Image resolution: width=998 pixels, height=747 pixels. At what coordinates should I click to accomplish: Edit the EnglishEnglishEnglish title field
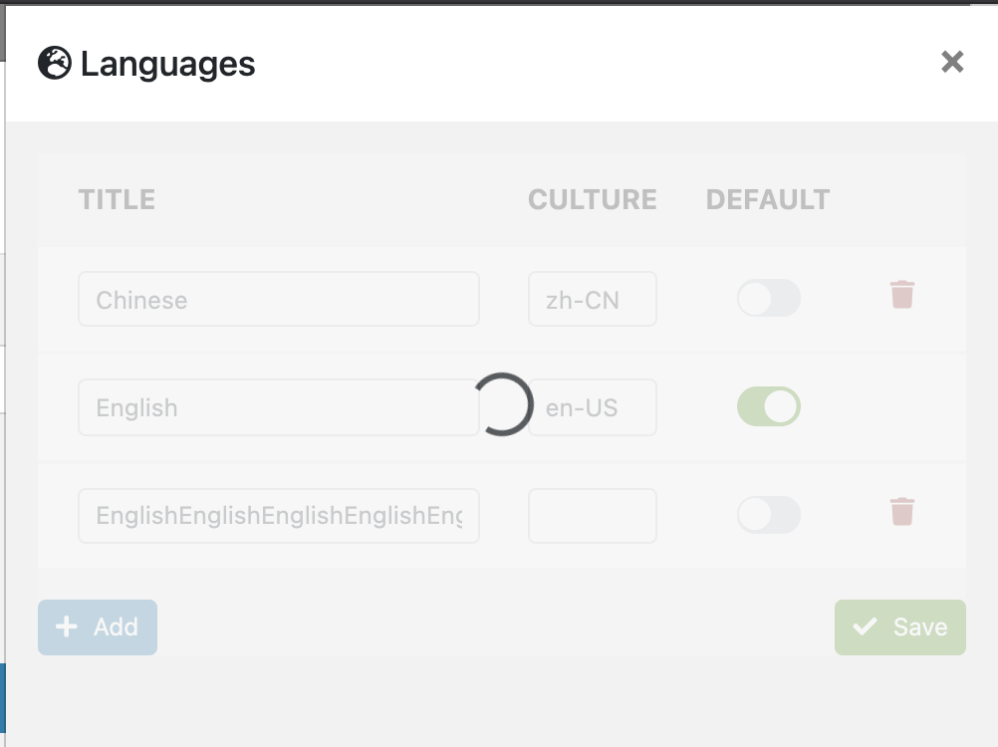279,516
